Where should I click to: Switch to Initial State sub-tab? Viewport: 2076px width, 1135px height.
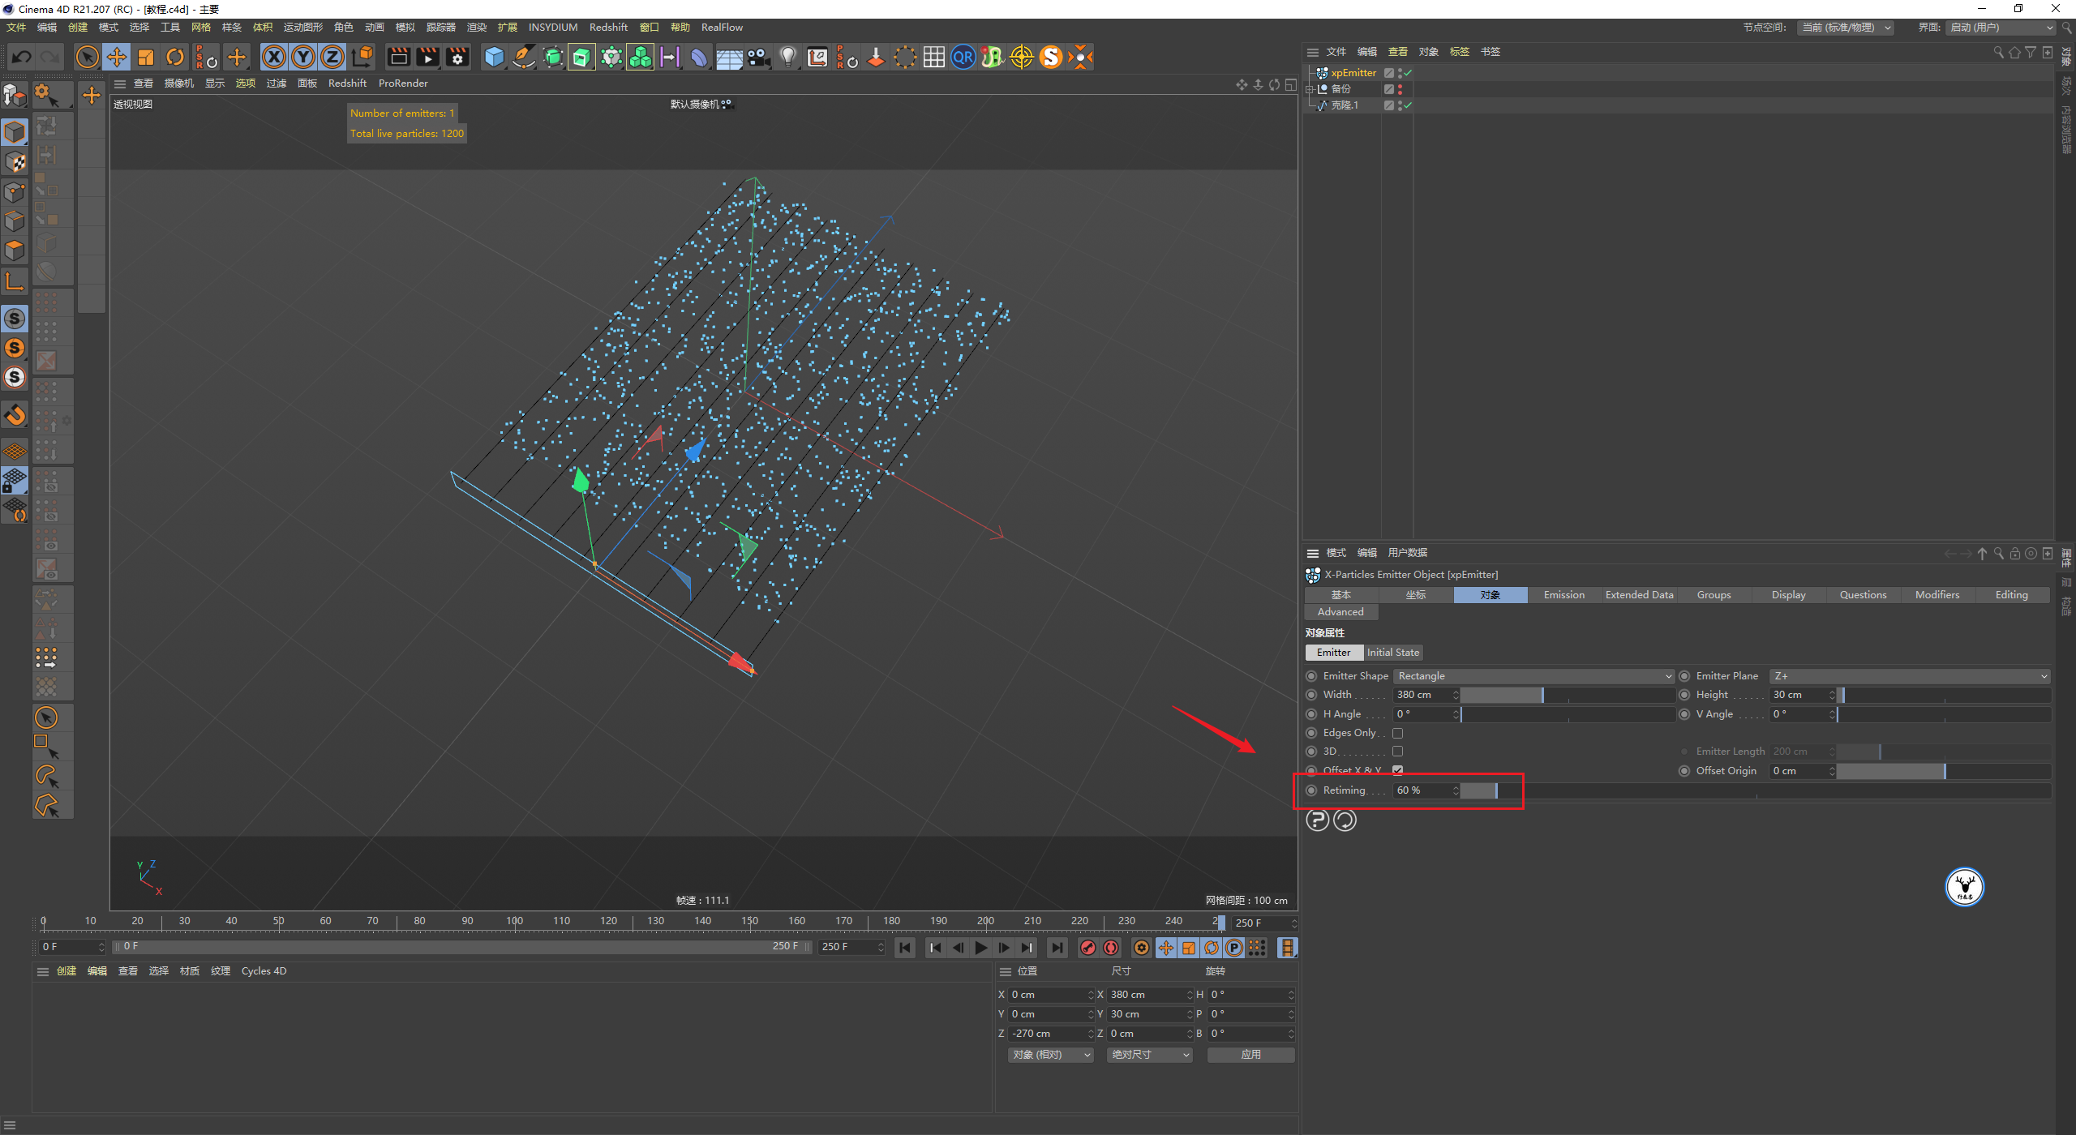point(1392,653)
